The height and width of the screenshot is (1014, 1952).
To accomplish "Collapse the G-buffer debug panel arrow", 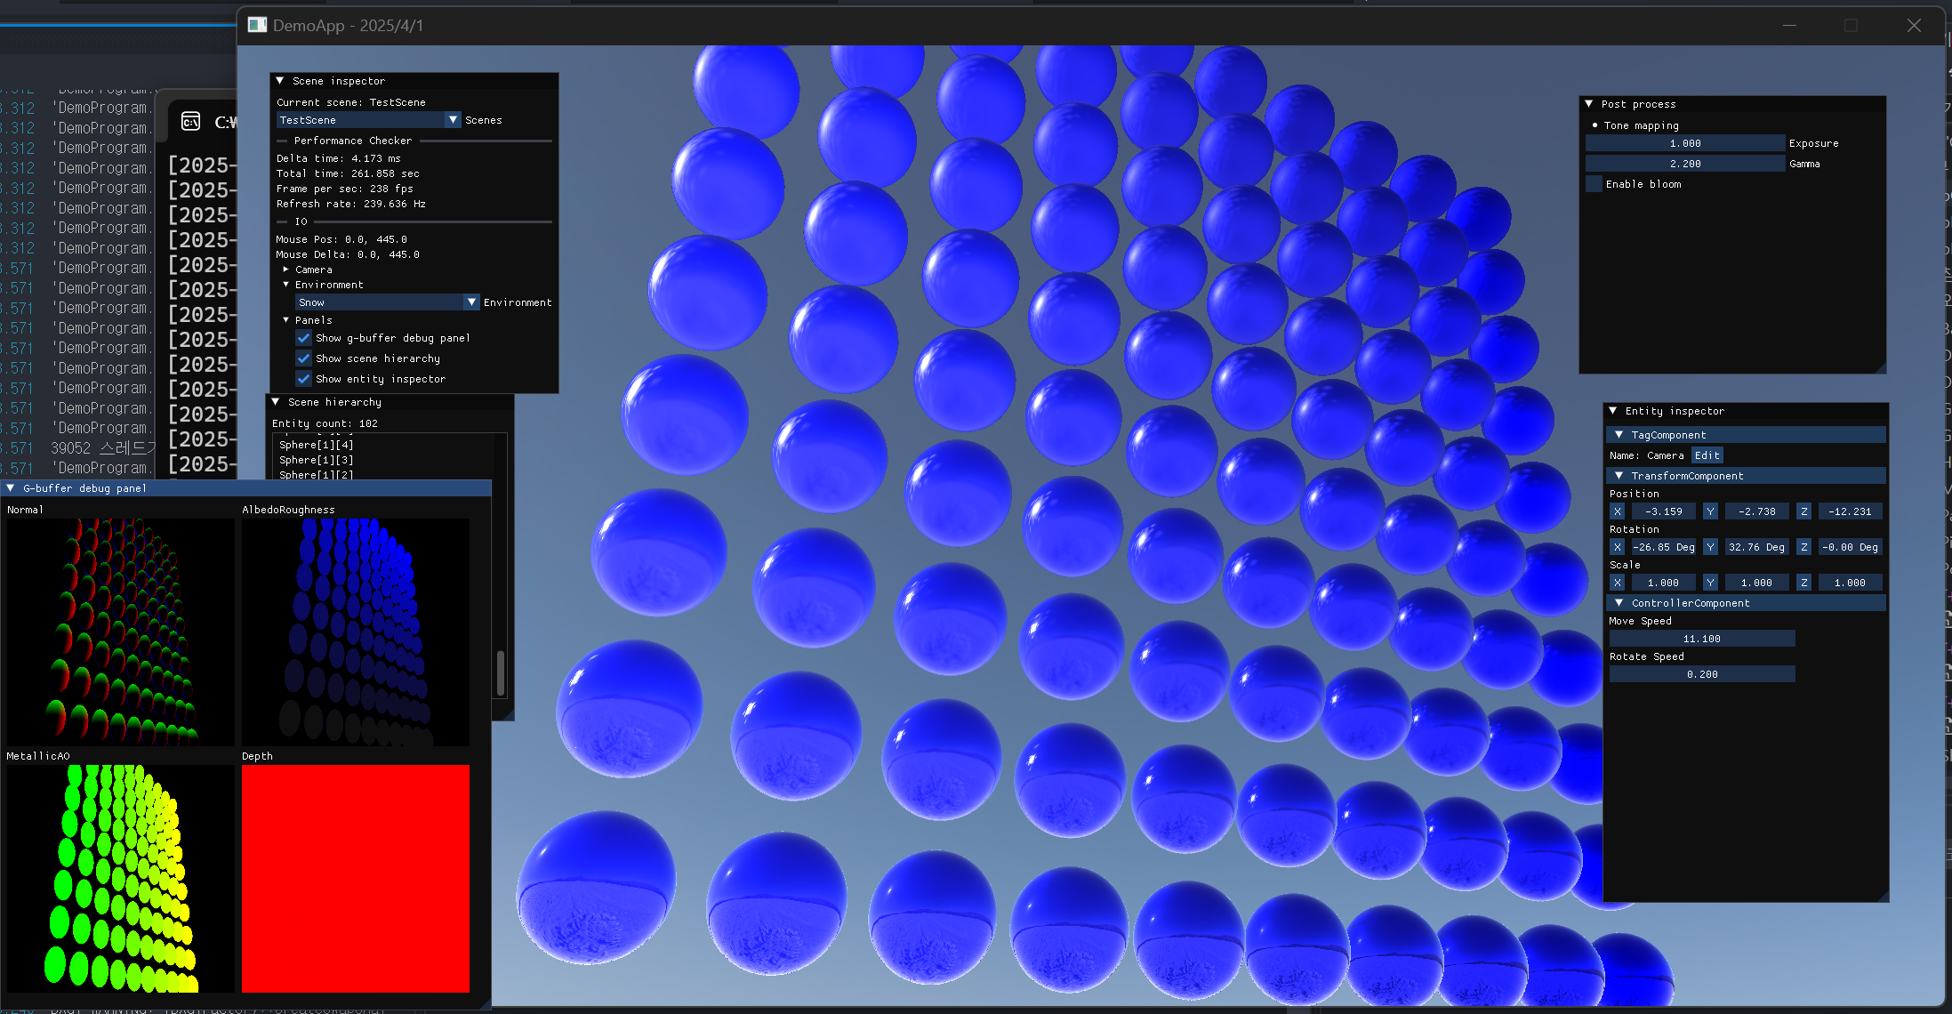I will 11,488.
